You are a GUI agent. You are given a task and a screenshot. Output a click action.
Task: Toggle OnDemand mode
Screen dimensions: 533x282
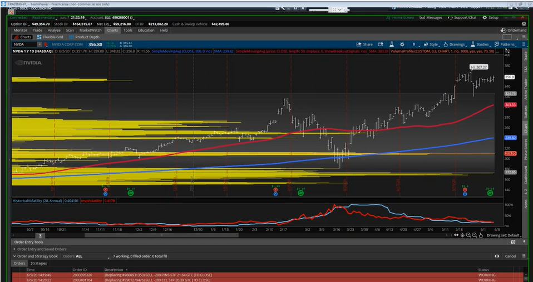click(513, 31)
